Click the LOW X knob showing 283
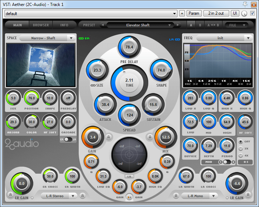Image resolution: width=259 pixels, height=207 pixels. point(190,98)
